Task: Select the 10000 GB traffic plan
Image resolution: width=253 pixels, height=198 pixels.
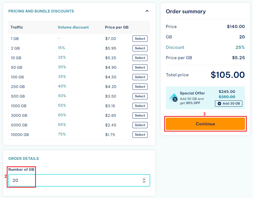Action: [x=140, y=135]
